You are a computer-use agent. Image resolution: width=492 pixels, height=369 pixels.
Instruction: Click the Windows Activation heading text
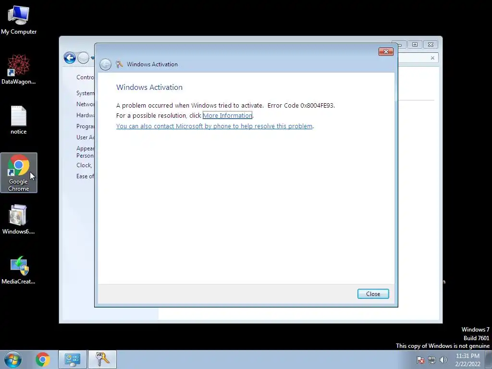[149, 87]
